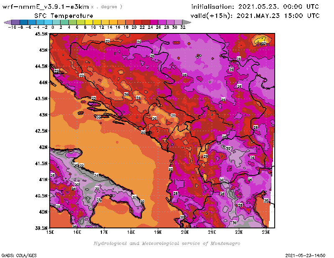Click the yellow-green swatch between 6 and 8
The width and height of the screenshot is (334, 258).
pos(81,22)
